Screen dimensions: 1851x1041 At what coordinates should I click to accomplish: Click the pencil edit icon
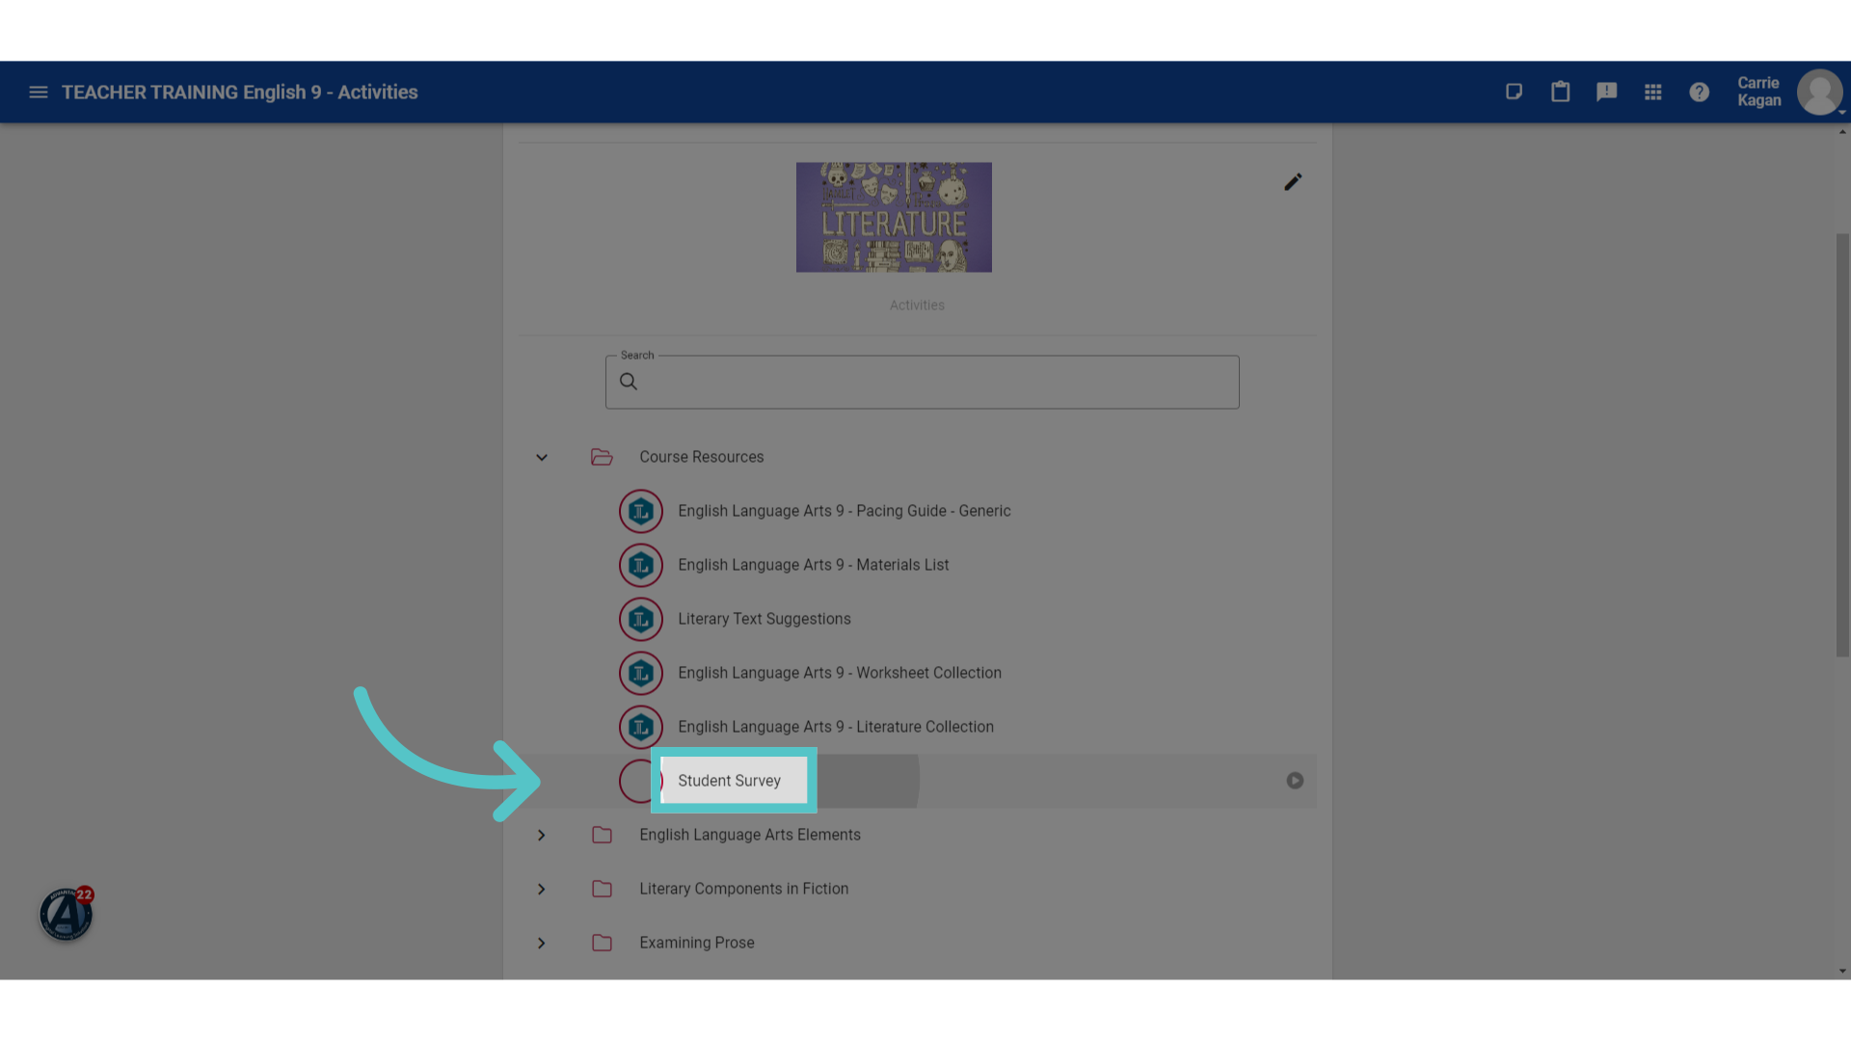(1293, 182)
